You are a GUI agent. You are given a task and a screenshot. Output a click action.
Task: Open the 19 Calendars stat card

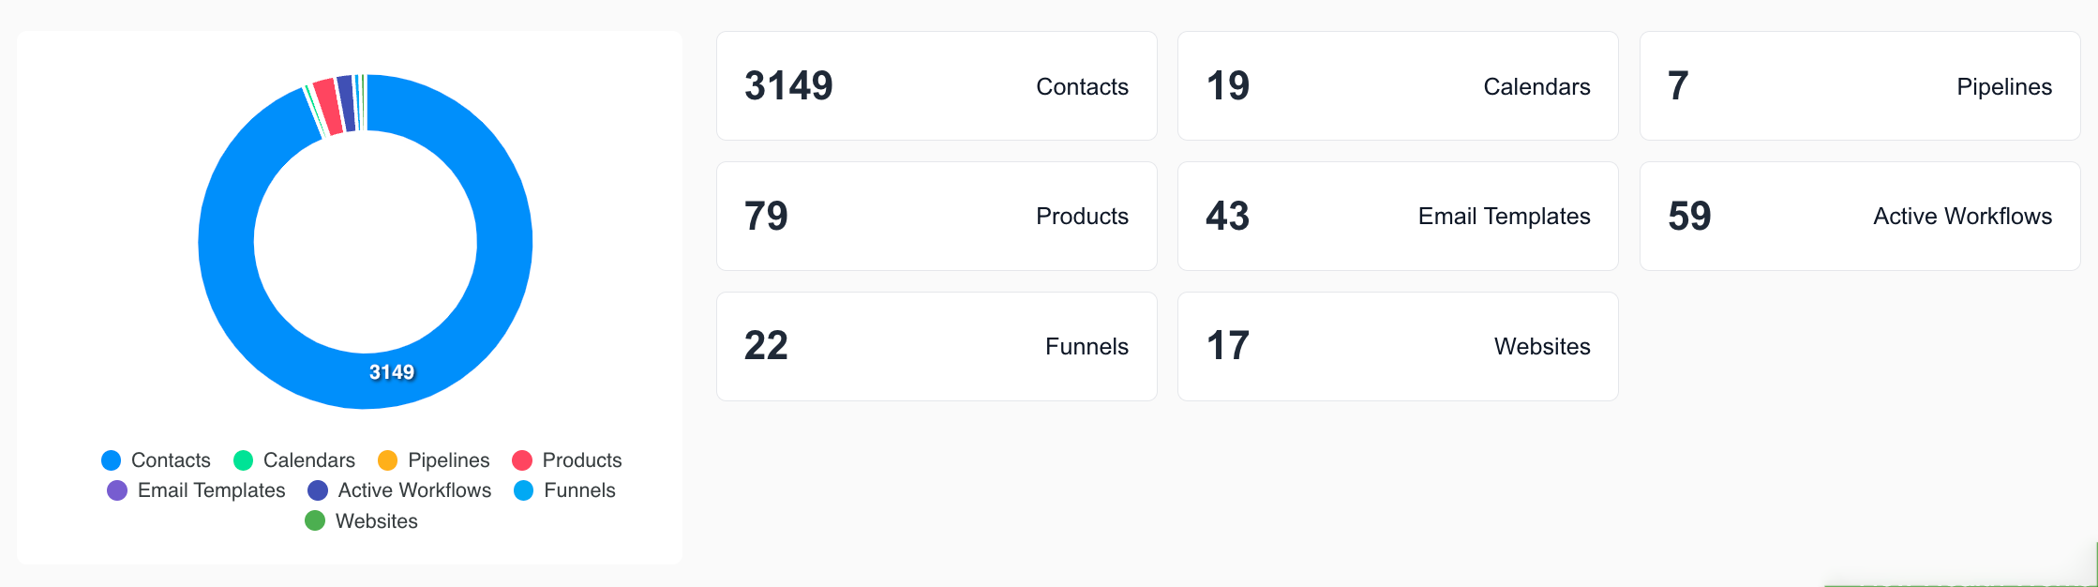(1398, 86)
